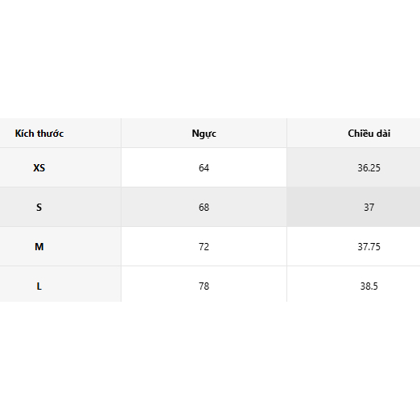Viewport: 420px width, 420px height.
Task: Click the divider between Kích thước and Ngực headers
Action: coord(121,133)
